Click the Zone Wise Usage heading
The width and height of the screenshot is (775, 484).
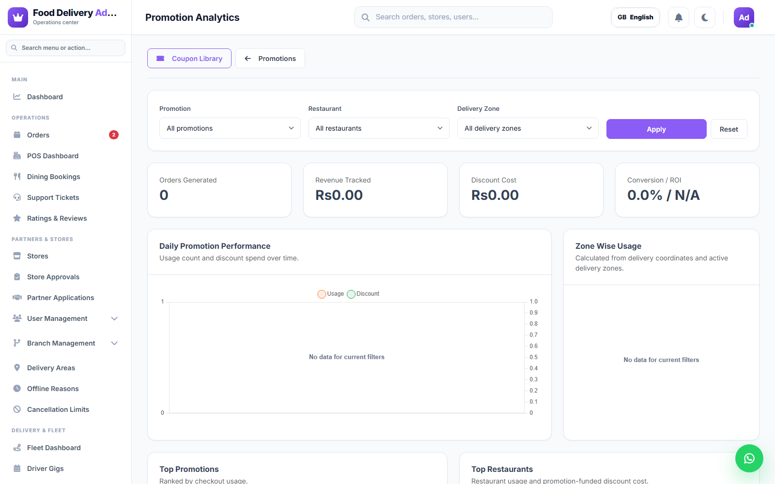[x=608, y=246]
